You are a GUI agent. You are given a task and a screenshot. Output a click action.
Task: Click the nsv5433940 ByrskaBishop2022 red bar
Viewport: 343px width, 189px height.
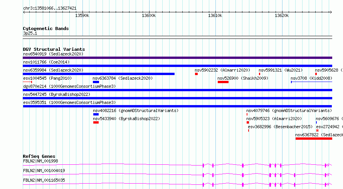96,122
